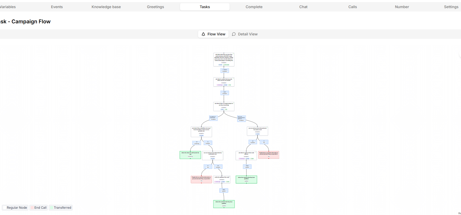Switch to the Settings tab
The width and height of the screenshot is (461, 215).
pos(451,7)
